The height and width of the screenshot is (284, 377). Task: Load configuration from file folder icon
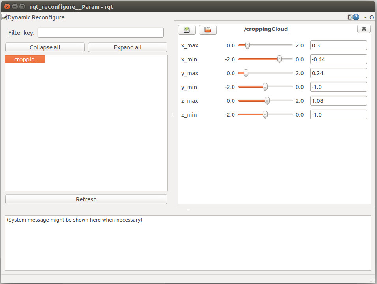tap(208, 30)
